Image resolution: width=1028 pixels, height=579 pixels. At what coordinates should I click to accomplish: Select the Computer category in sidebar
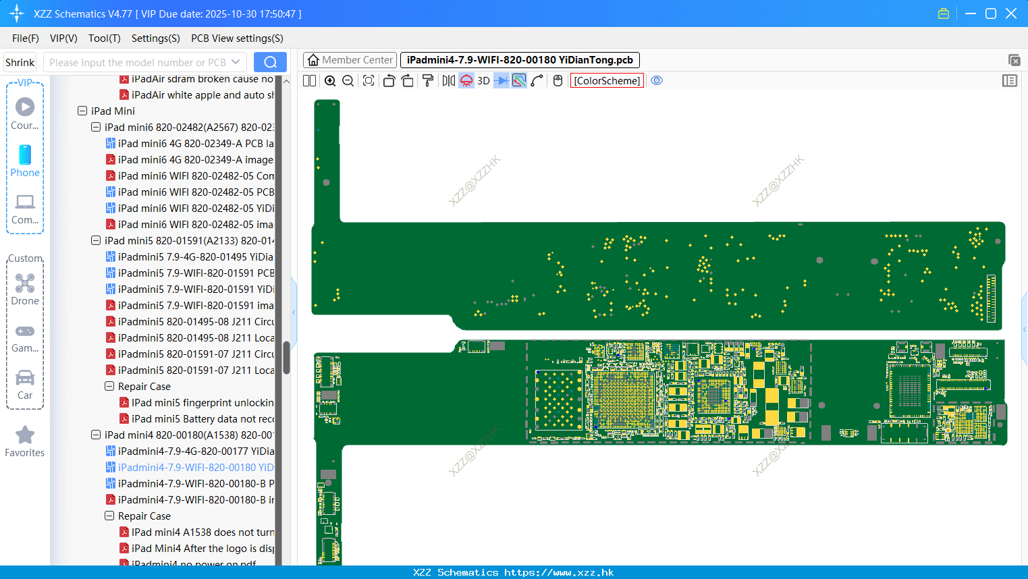click(25, 209)
